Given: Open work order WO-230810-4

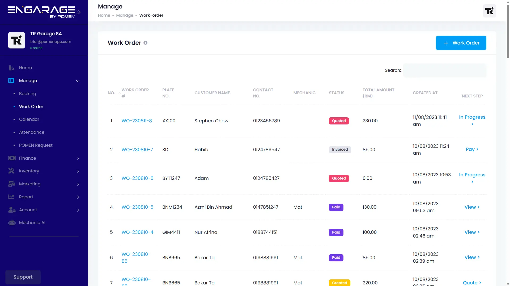Looking at the screenshot, I should (x=137, y=232).
